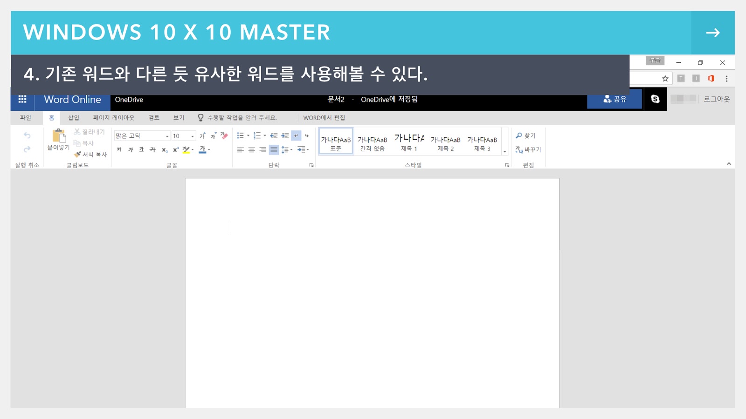746x419 pixels.
Task: Toggle left-to-right text direction
Action: tap(296, 136)
